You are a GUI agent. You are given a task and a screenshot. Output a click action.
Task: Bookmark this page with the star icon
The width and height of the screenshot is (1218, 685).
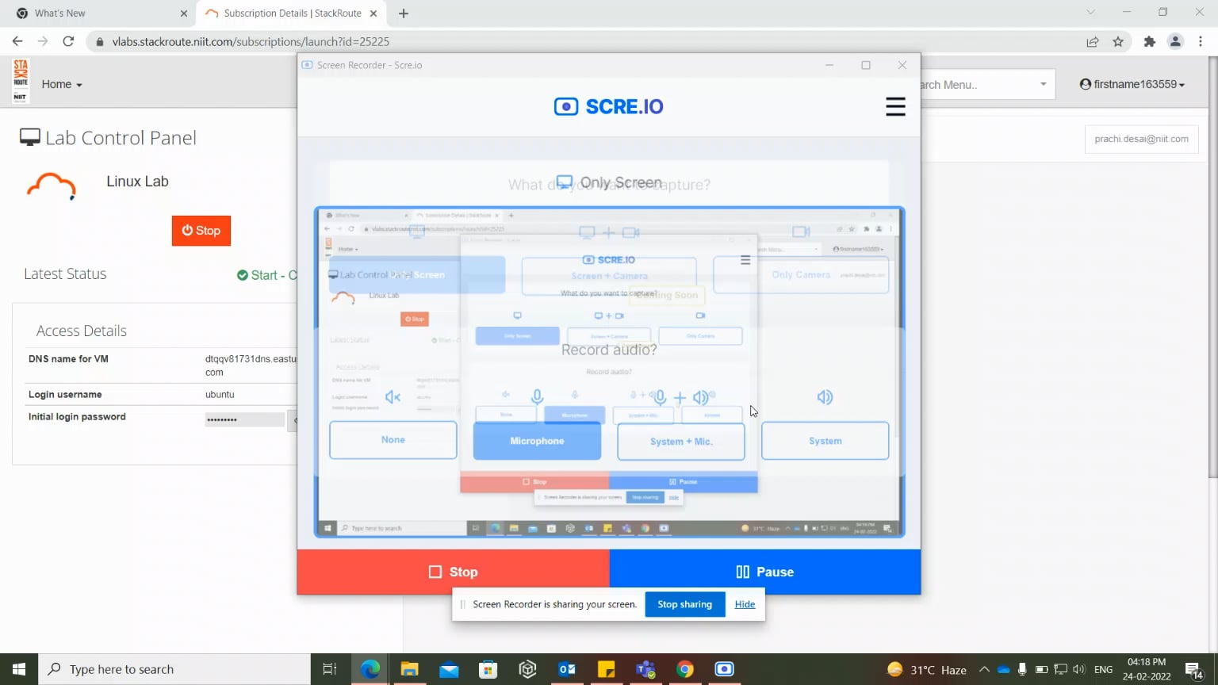point(1118,41)
